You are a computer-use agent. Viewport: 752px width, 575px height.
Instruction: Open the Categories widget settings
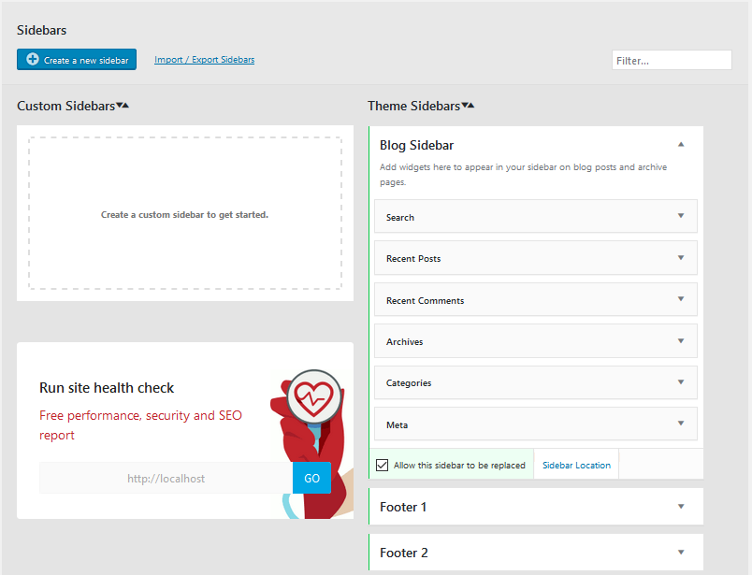(681, 382)
